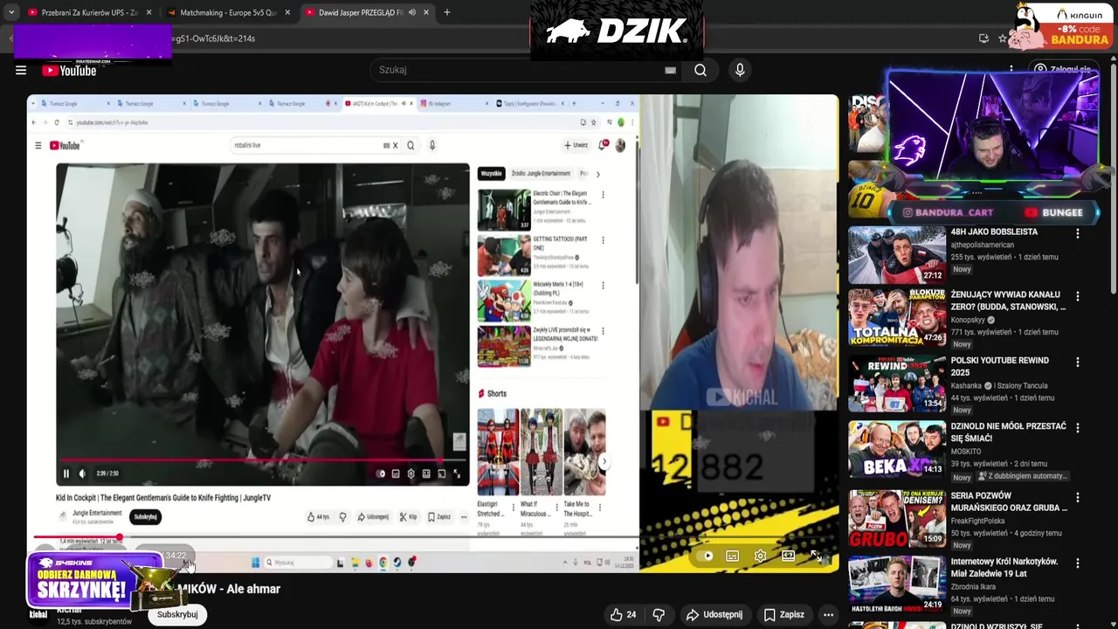Screen dimensions: 1118x629
Task: Click the Zaloguj się sign-in button
Action: (1062, 70)
